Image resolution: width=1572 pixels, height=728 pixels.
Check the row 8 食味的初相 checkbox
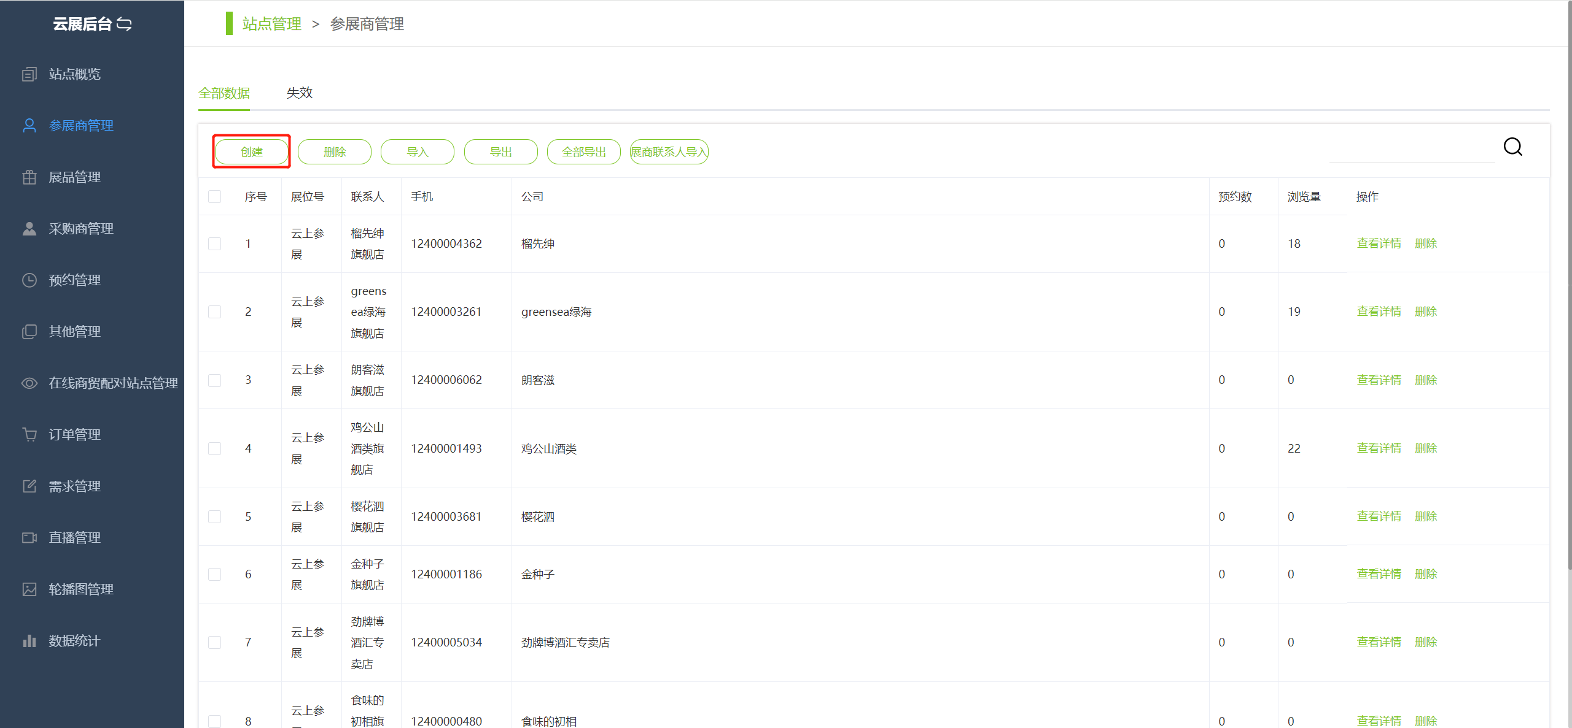(214, 721)
